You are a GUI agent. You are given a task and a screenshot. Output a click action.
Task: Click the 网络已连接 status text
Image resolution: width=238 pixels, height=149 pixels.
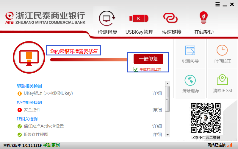point(217,145)
